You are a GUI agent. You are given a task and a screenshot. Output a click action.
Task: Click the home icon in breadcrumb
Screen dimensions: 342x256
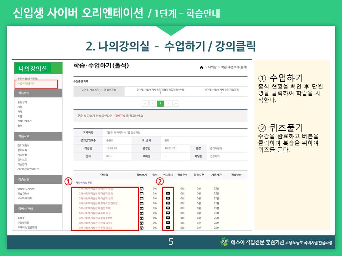(x=202, y=67)
